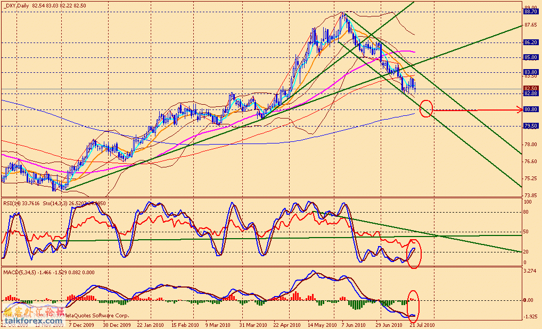Click the 29 Jun 2010 date label
The height and width of the screenshot is (329, 542).
pyautogui.click(x=389, y=325)
